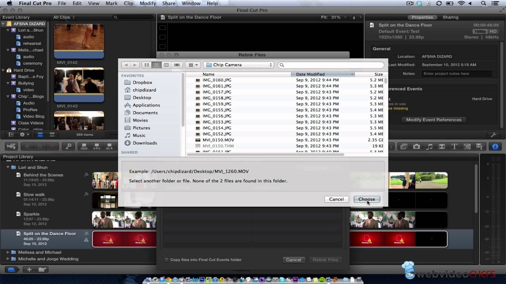Click the new folder icon in Project Library
This screenshot has width=506, height=284.
point(42,269)
